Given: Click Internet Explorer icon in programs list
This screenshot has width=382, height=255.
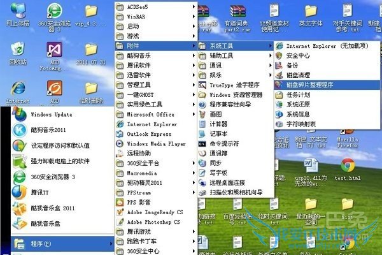Looking at the screenshot, I should tap(120, 124).
